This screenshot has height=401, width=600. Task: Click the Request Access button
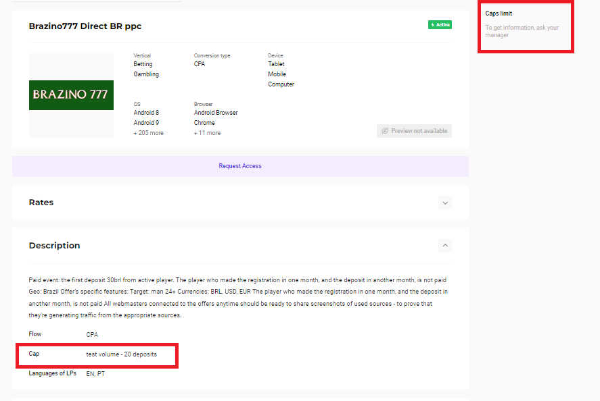(x=239, y=166)
